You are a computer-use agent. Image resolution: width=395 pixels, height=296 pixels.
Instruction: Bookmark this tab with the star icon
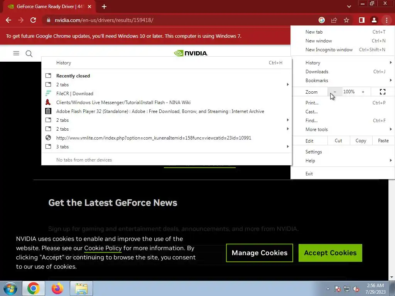click(346, 20)
